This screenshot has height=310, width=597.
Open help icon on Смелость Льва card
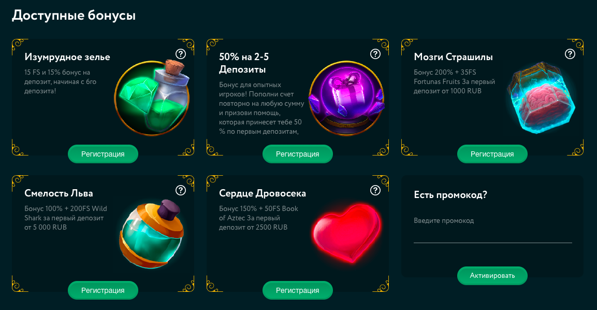(181, 190)
